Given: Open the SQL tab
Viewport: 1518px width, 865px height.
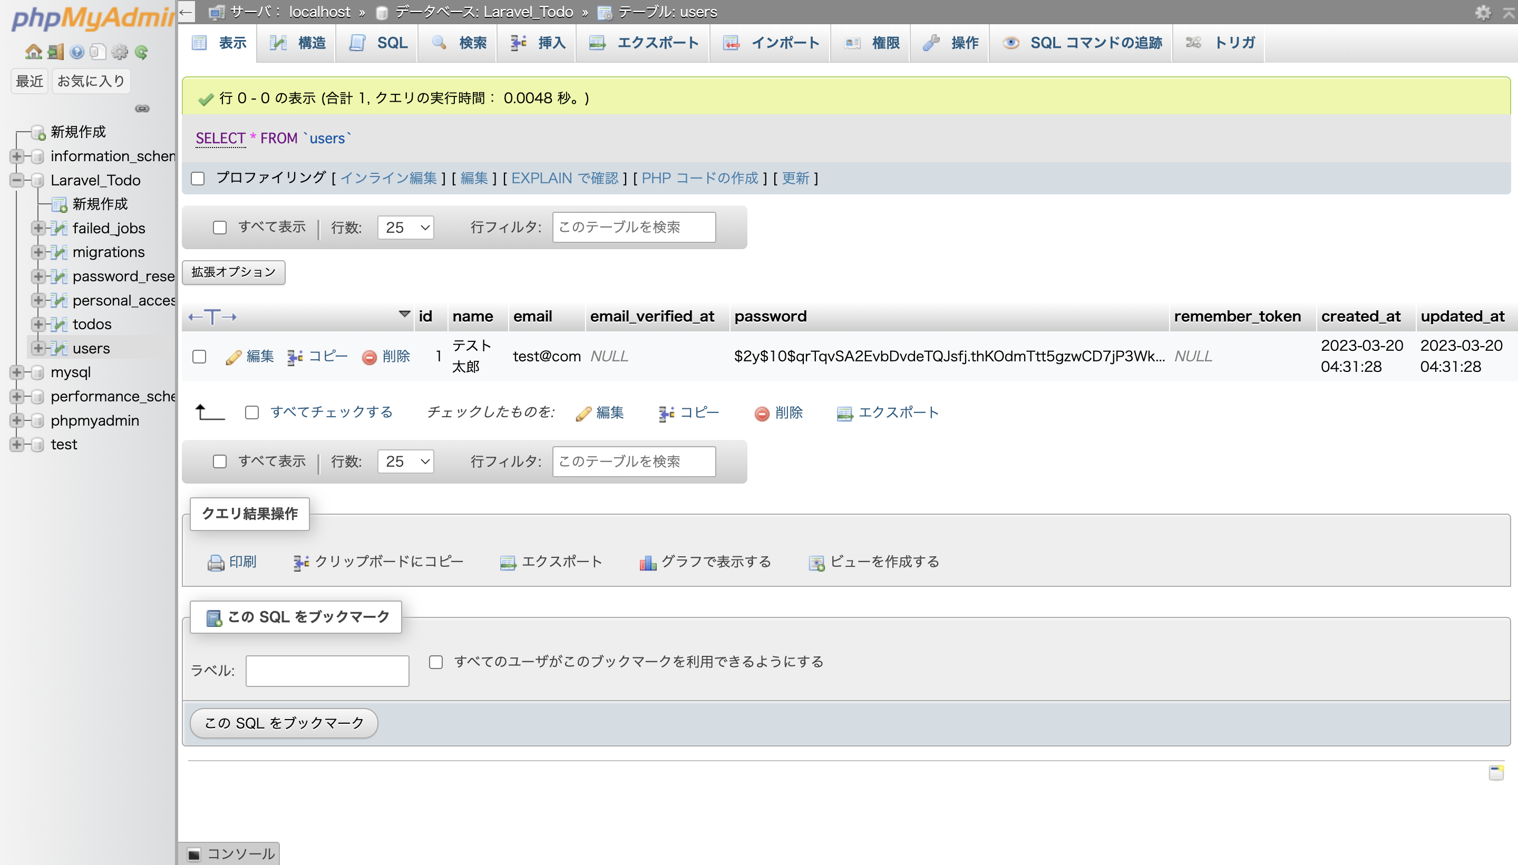Looking at the screenshot, I should point(377,43).
